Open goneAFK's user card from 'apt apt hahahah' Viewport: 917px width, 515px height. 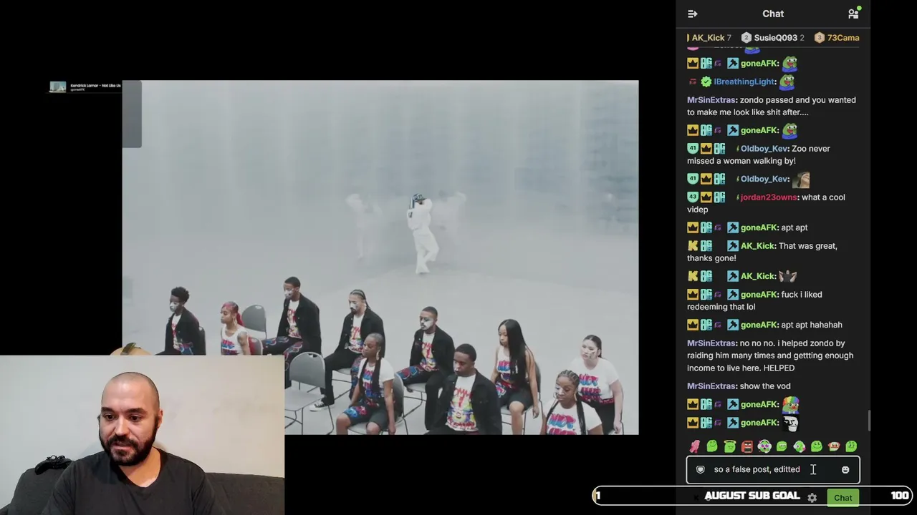[759, 325]
